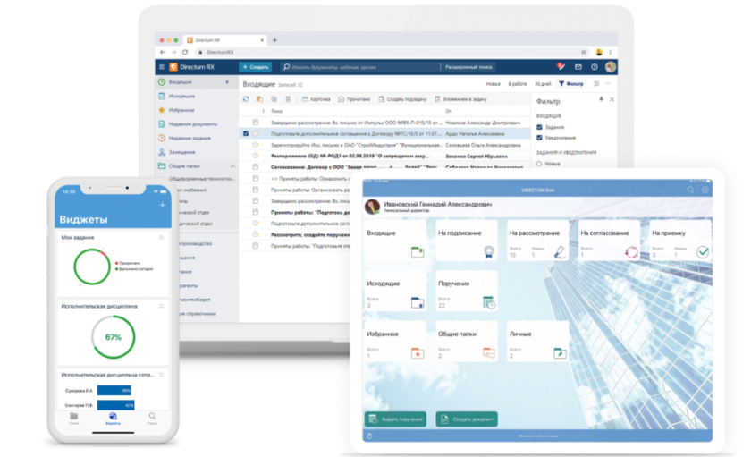751x457 pixels.
Task: Bookmark the page with the browser star icon
Action: click(x=584, y=52)
